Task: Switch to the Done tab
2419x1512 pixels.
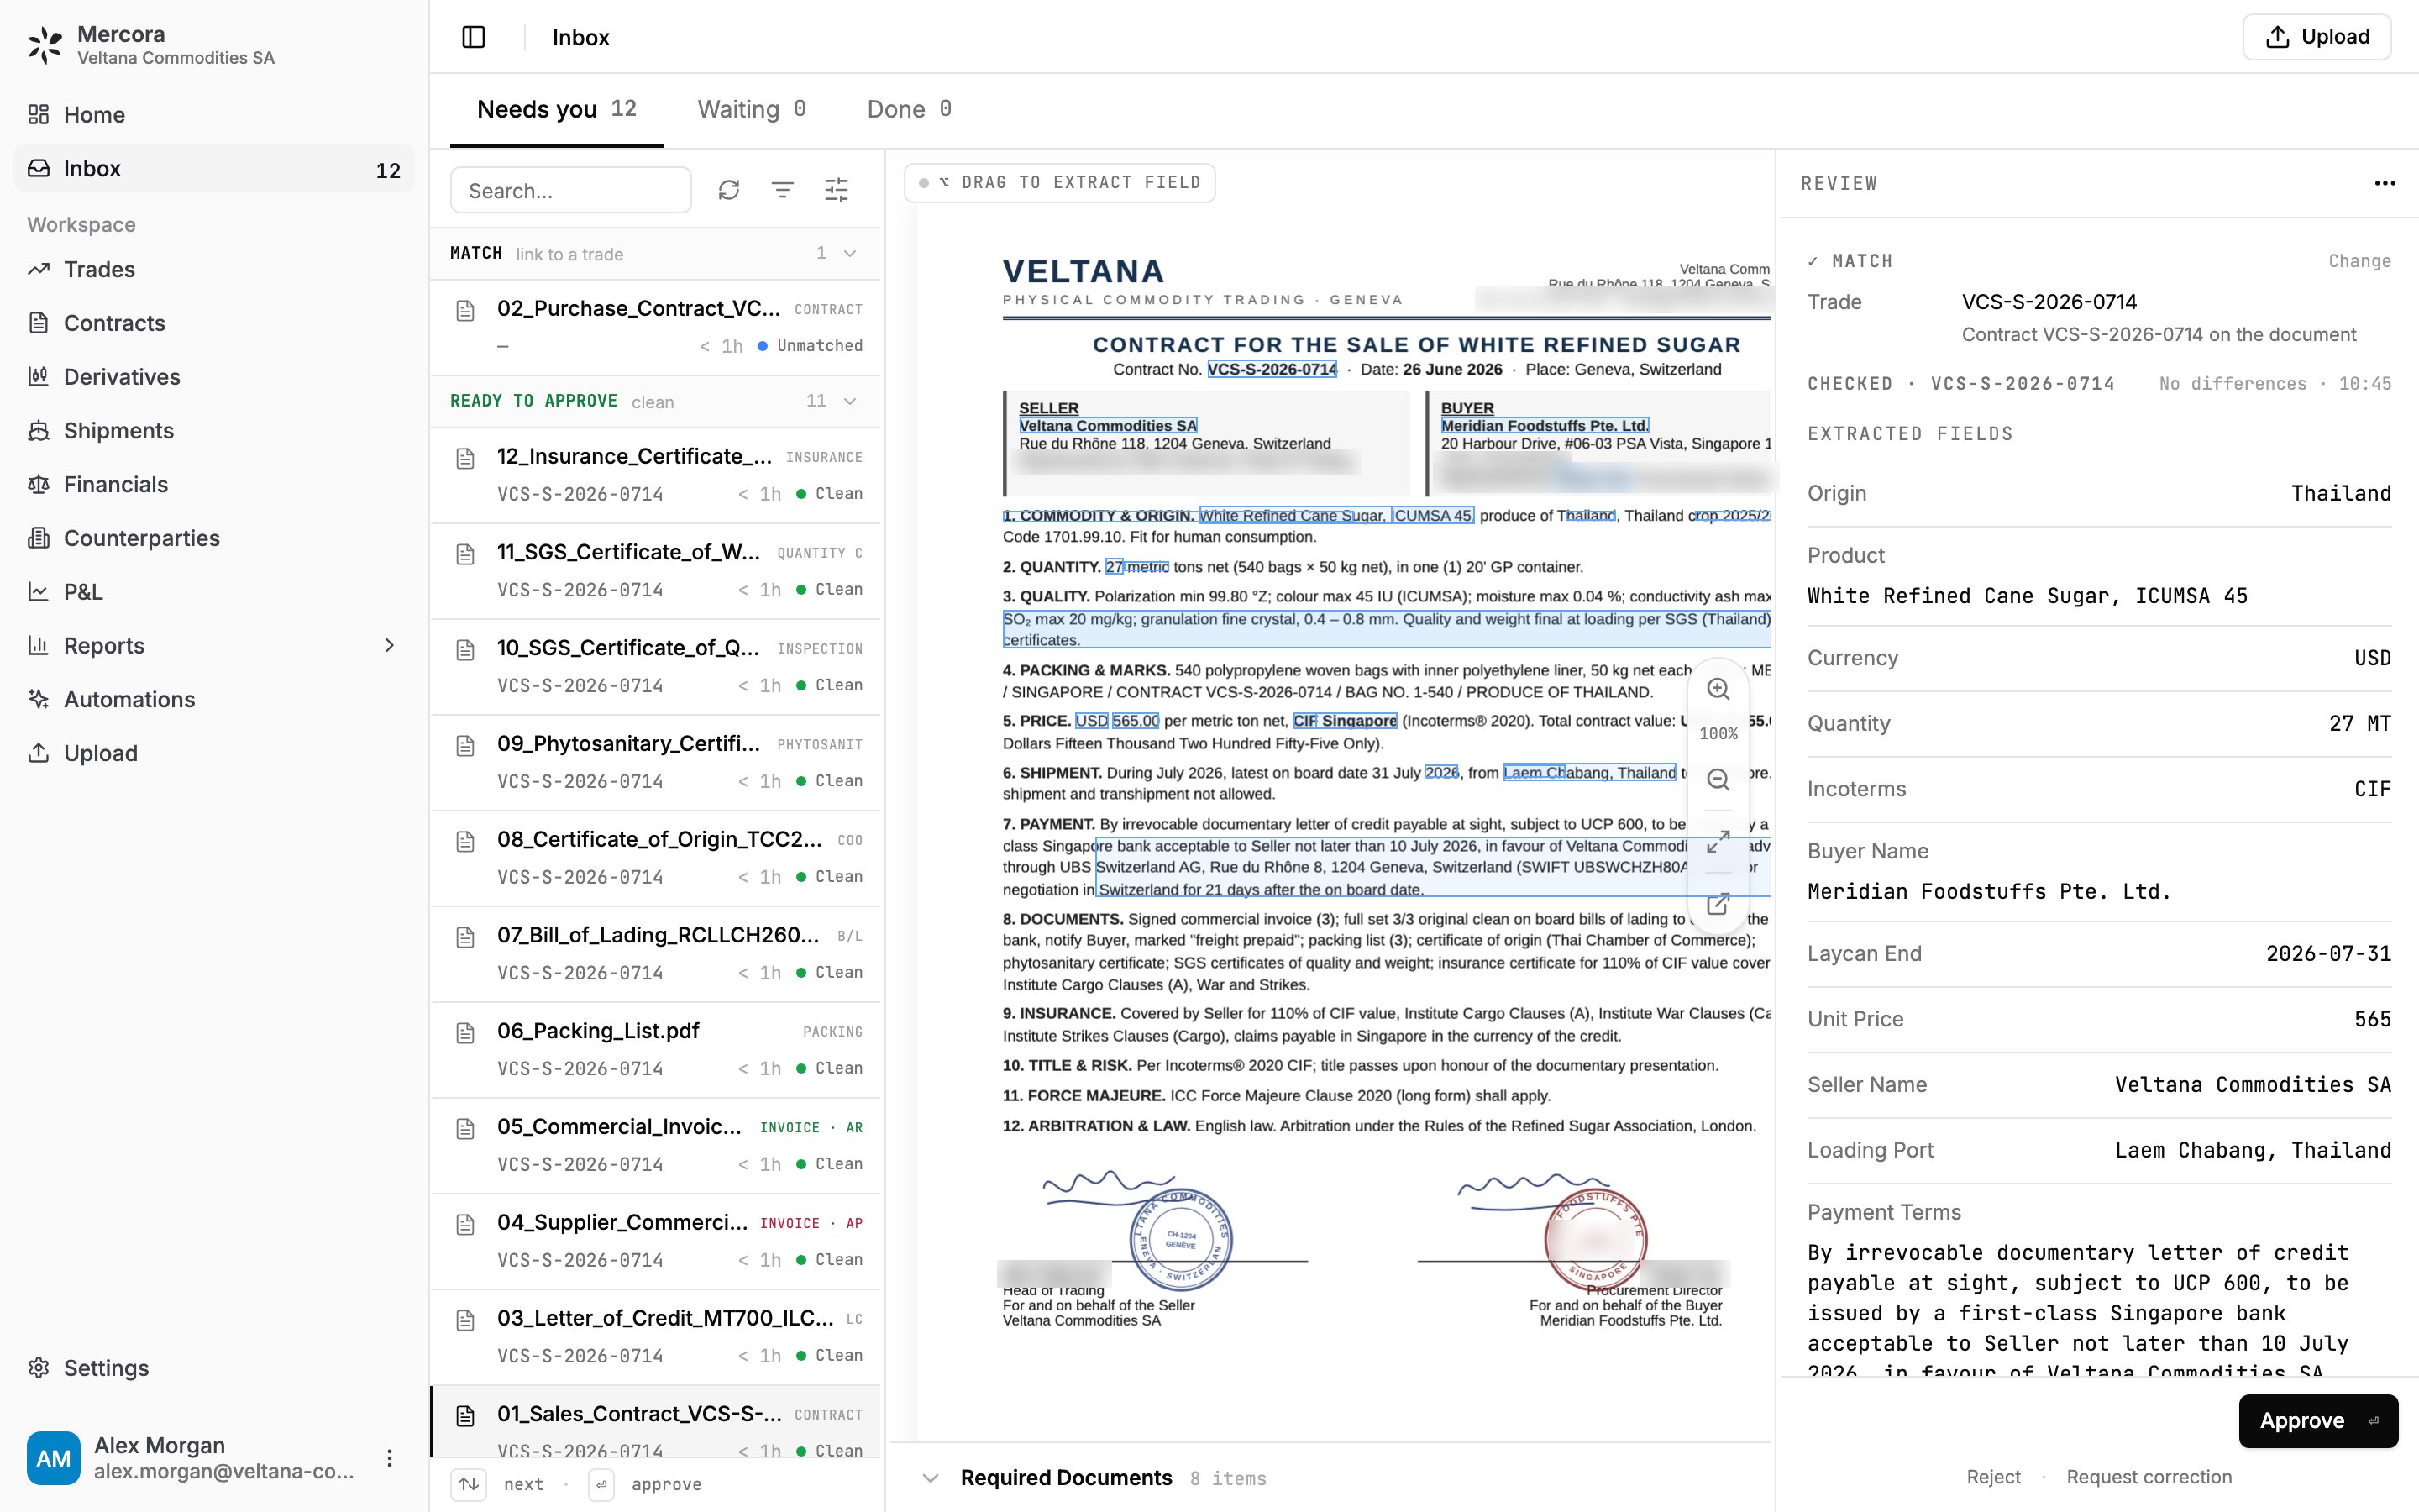Action: [909, 109]
